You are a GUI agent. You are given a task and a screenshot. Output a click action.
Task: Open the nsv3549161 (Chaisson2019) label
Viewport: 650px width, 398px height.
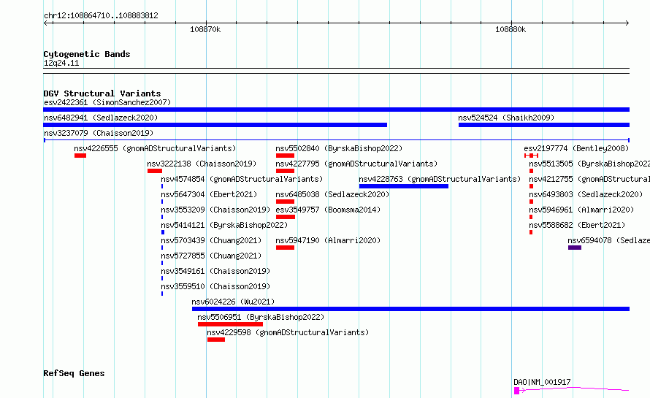215,271
